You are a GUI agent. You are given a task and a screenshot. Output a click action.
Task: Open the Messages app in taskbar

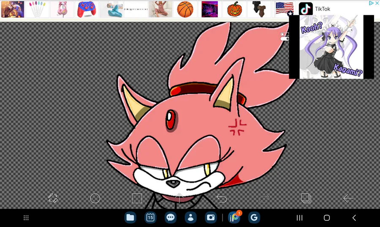click(x=171, y=218)
